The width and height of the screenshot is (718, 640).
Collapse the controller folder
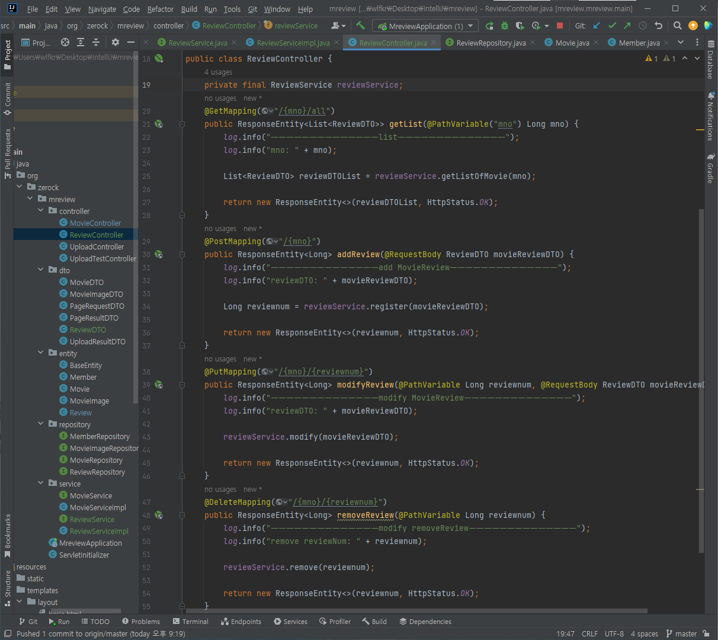pyautogui.click(x=41, y=210)
